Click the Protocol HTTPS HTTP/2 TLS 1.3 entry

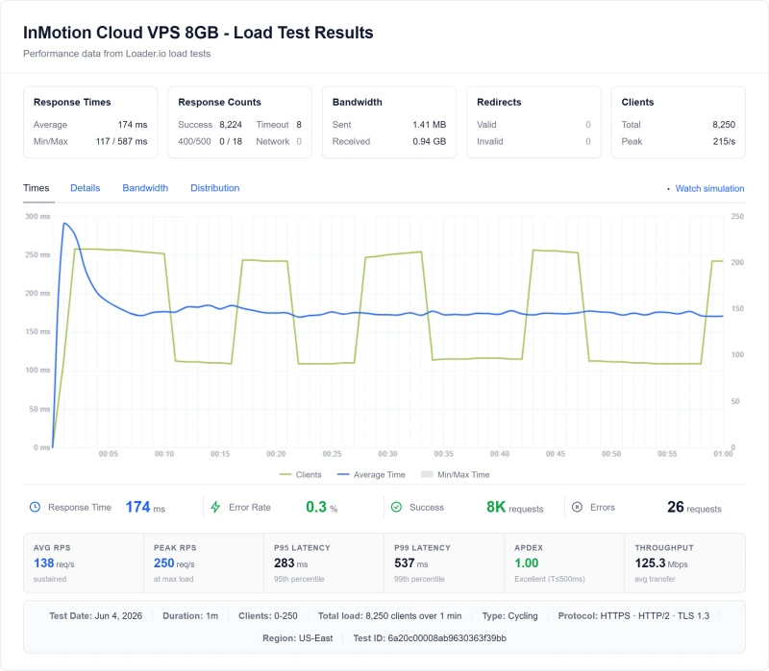(x=633, y=615)
